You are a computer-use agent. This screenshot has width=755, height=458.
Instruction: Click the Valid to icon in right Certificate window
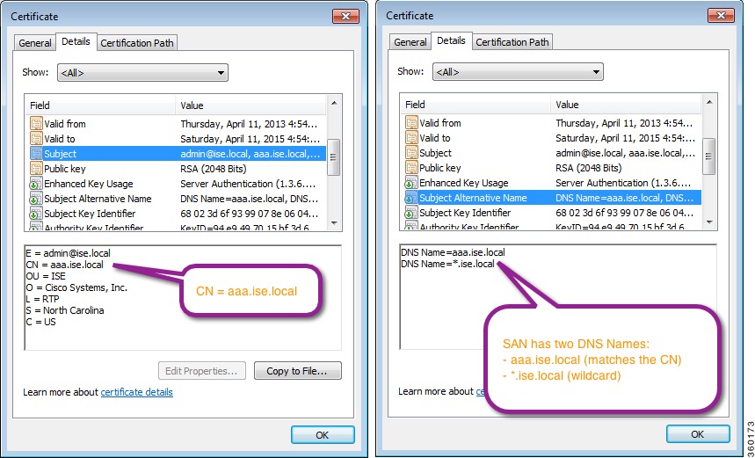point(411,138)
